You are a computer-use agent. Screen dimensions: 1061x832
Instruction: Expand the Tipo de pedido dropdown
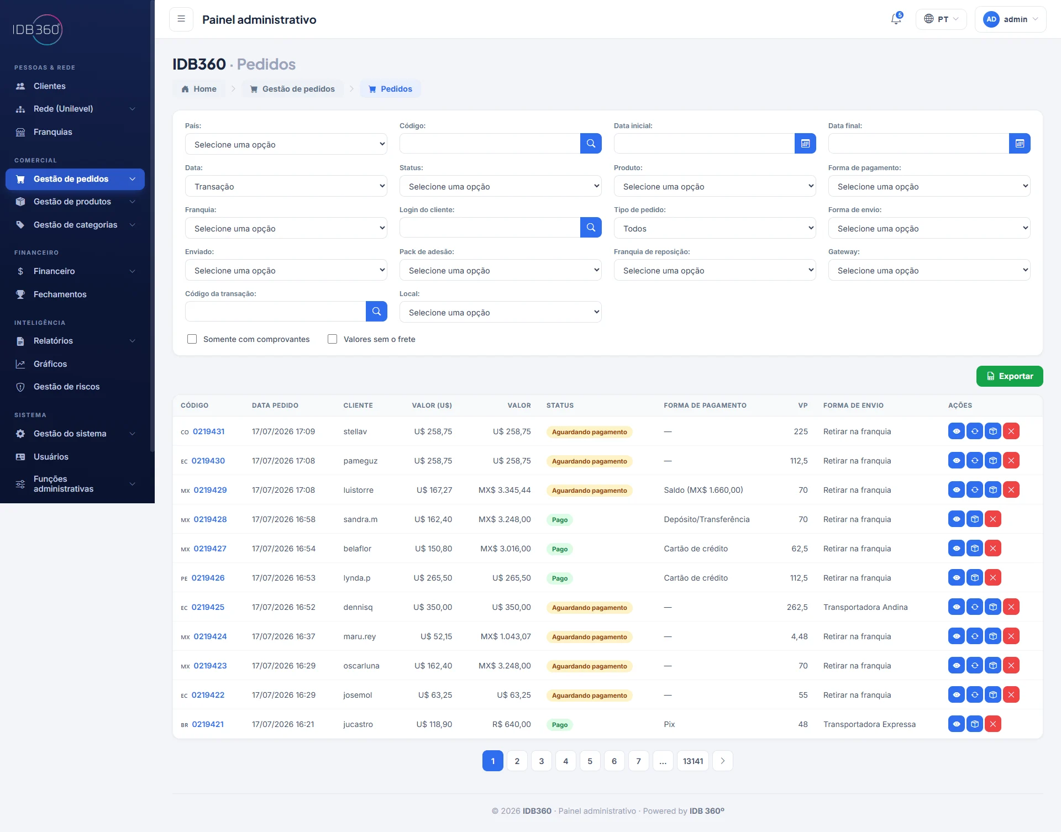[715, 228]
